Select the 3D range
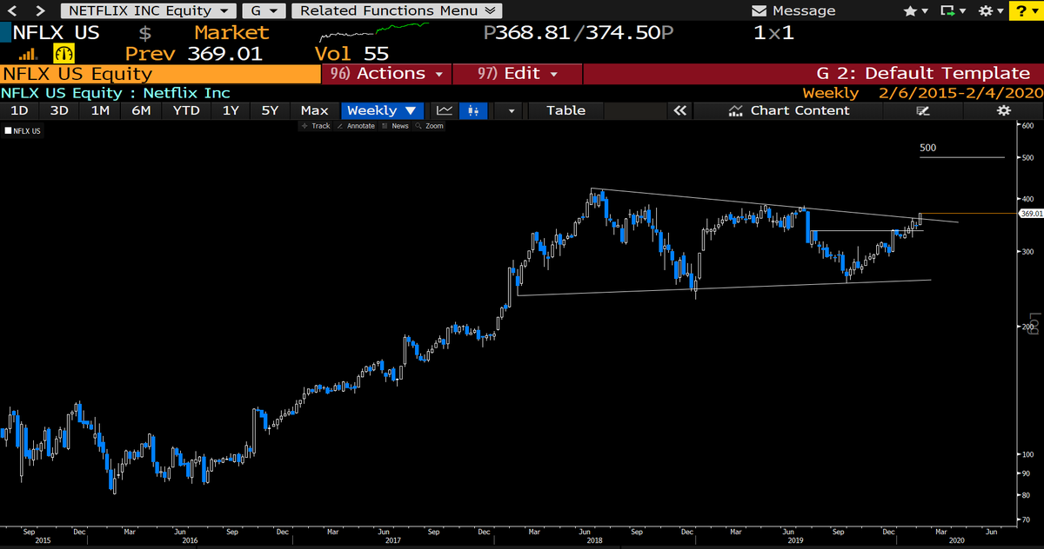Image resolution: width=1044 pixels, height=549 pixels. [59, 110]
